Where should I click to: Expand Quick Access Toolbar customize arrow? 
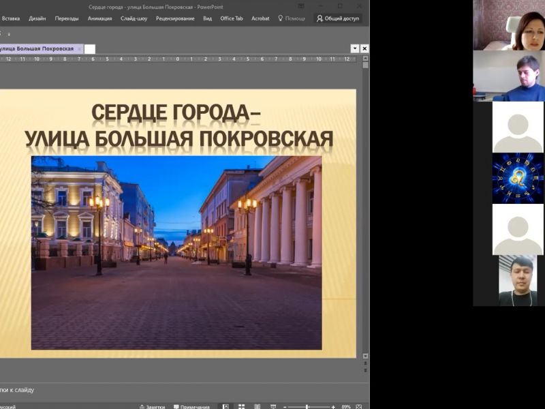(9, 33)
